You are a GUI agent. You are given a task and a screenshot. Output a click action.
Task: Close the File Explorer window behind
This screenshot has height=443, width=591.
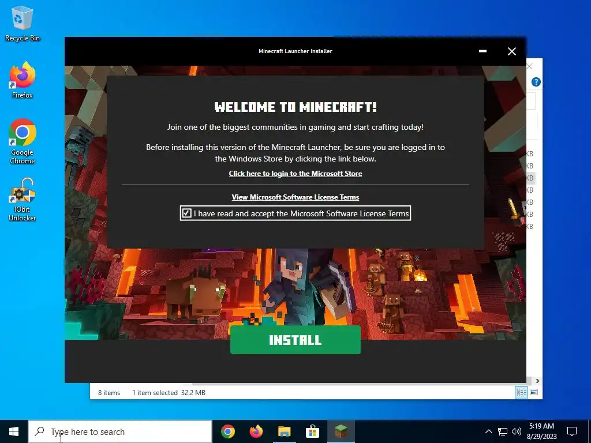(530, 67)
